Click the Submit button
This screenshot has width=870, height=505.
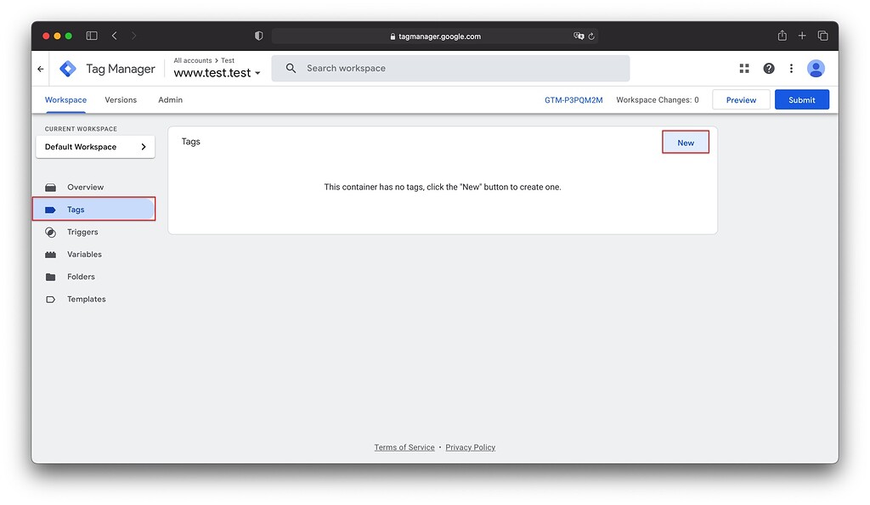pyautogui.click(x=801, y=99)
